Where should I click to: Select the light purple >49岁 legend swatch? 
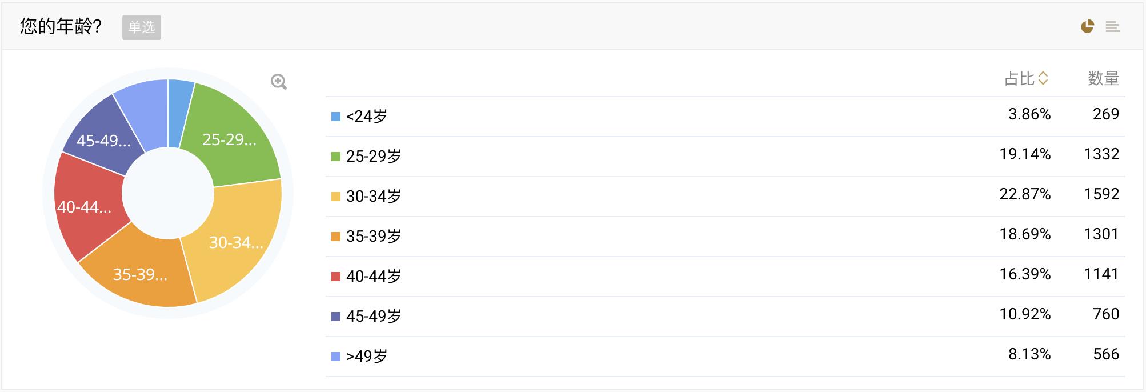(x=336, y=357)
